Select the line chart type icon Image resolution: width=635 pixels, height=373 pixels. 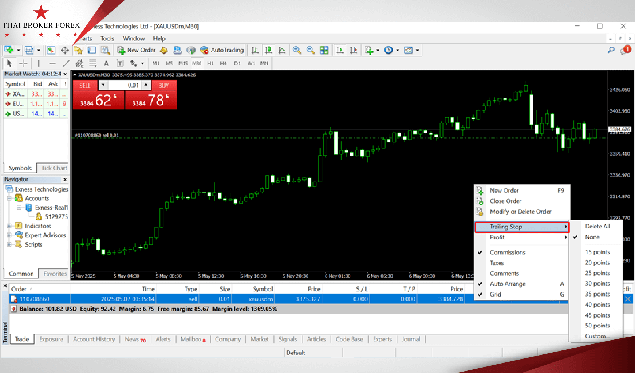(x=282, y=50)
